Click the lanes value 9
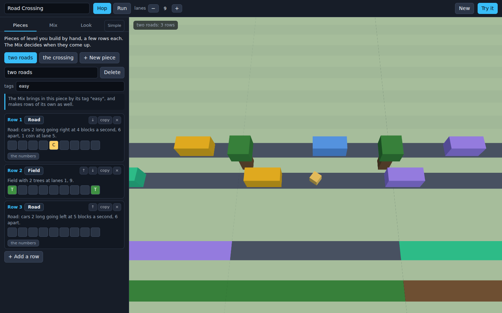The height and width of the screenshot is (313, 502). click(x=165, y=8)
